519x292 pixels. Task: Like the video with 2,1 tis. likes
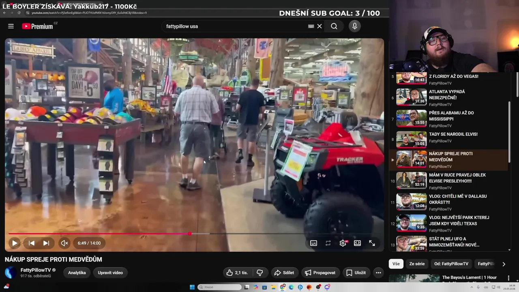tap(237, 273)
